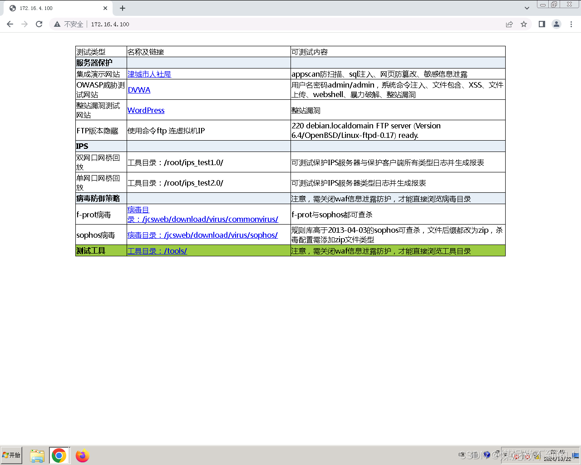The height and width of the screenshot is (465, 581).
Task: Click the show desktop button in taskbar
Action: coord(576,455)
